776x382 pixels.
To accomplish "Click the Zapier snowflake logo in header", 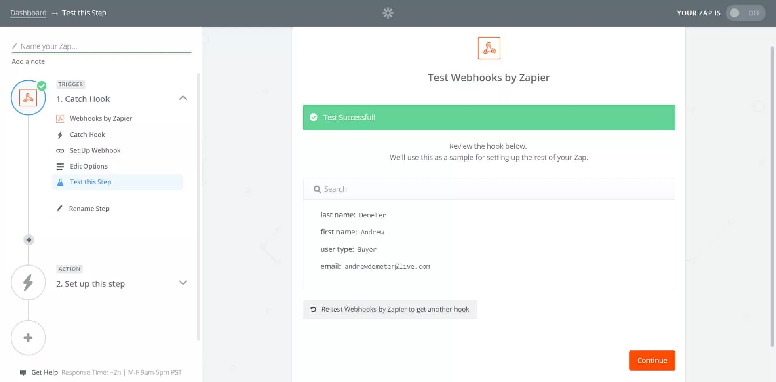I will 388,13.
